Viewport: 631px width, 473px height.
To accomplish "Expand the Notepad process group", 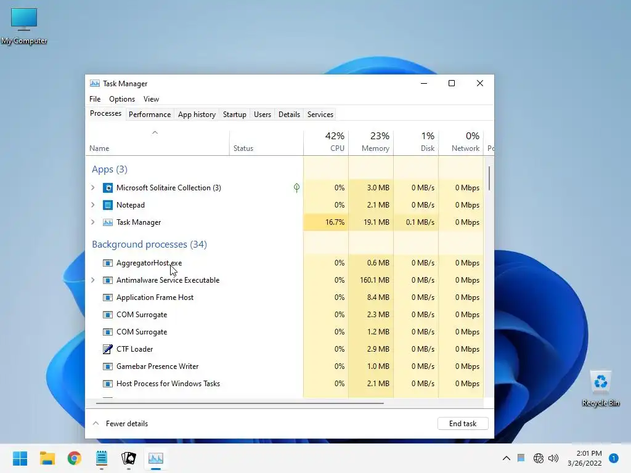I will [93, 205].
